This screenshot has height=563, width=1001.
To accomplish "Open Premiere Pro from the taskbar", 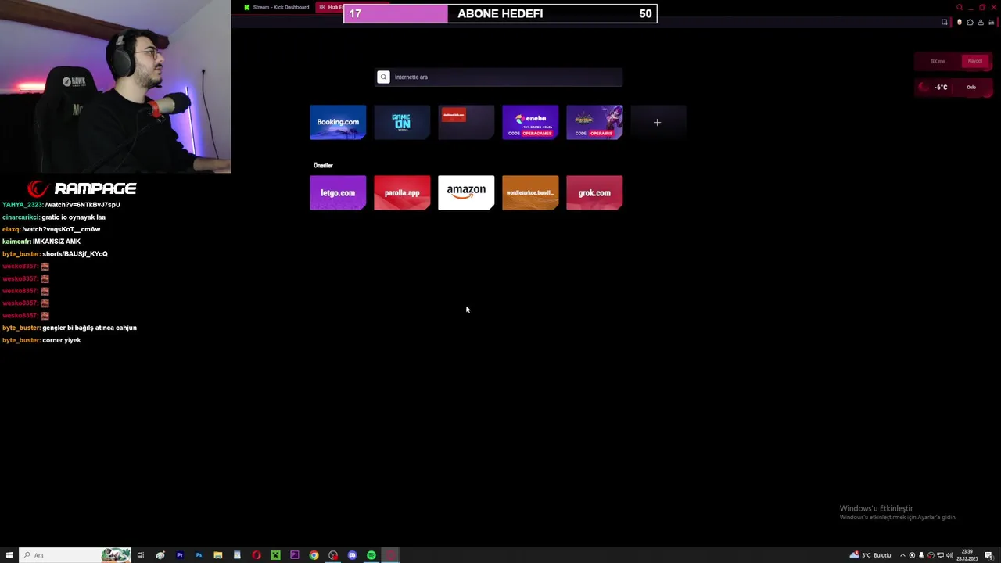I will coord(180,555).
